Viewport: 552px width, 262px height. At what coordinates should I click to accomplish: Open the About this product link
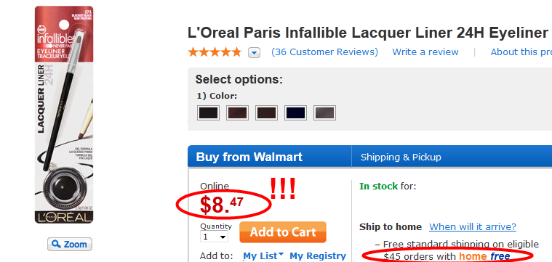tap(521, 52)
